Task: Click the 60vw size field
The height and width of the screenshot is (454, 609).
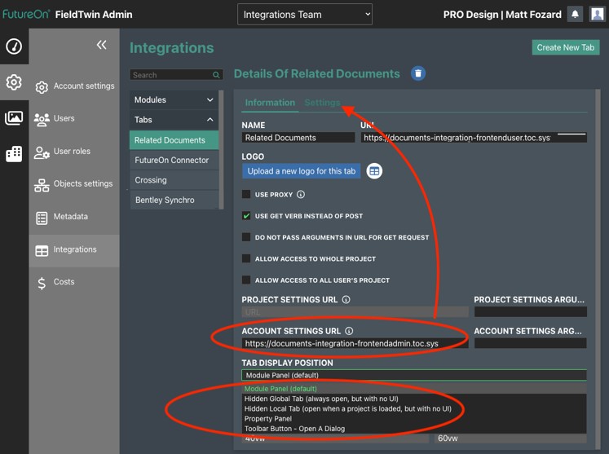Action: pos(510,439)
